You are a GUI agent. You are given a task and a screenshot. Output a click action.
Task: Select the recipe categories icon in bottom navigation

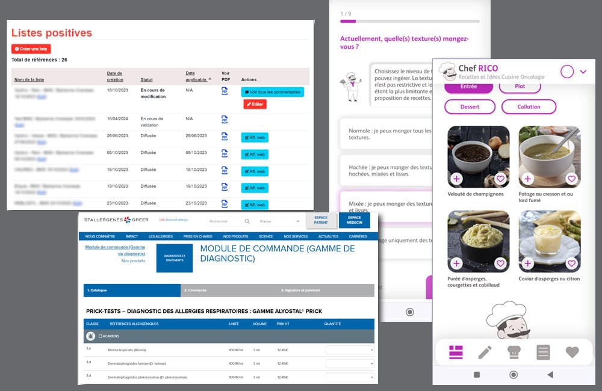[456, 353]
